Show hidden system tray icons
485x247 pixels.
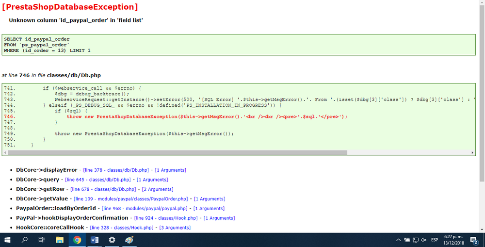398,240
